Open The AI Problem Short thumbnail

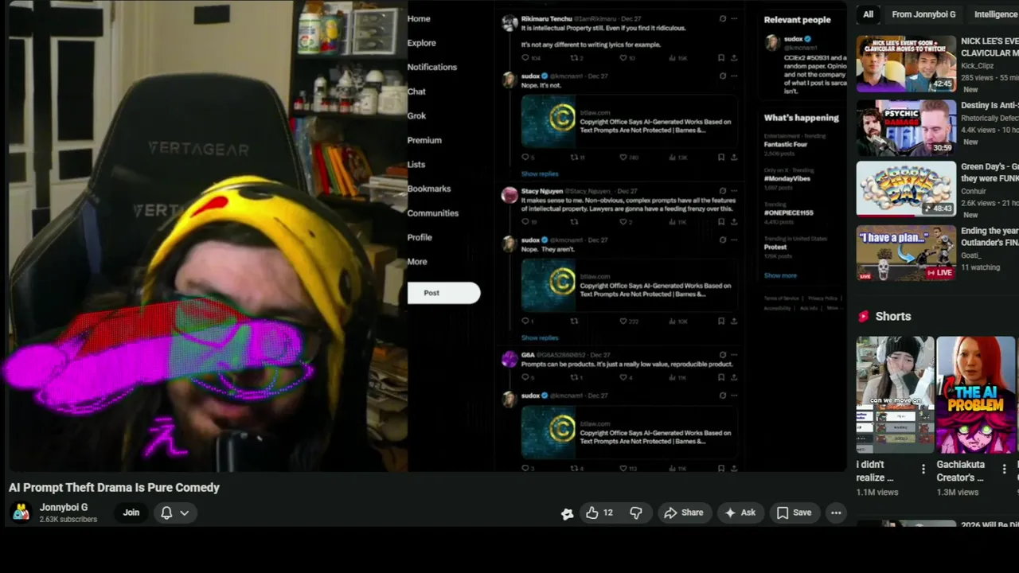click(976, 395)
